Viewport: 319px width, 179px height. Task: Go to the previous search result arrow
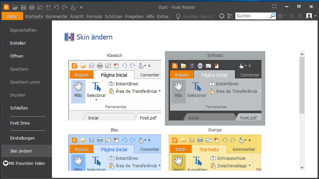(x=291, y=16)
